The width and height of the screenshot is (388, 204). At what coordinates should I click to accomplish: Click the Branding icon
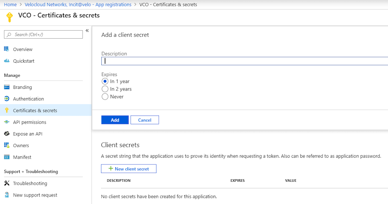pyautogui.click(x=6, y=87)
